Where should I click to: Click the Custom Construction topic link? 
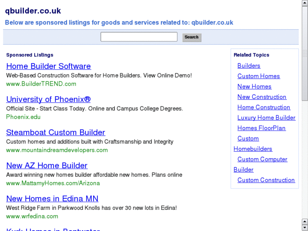pos(266,180)
